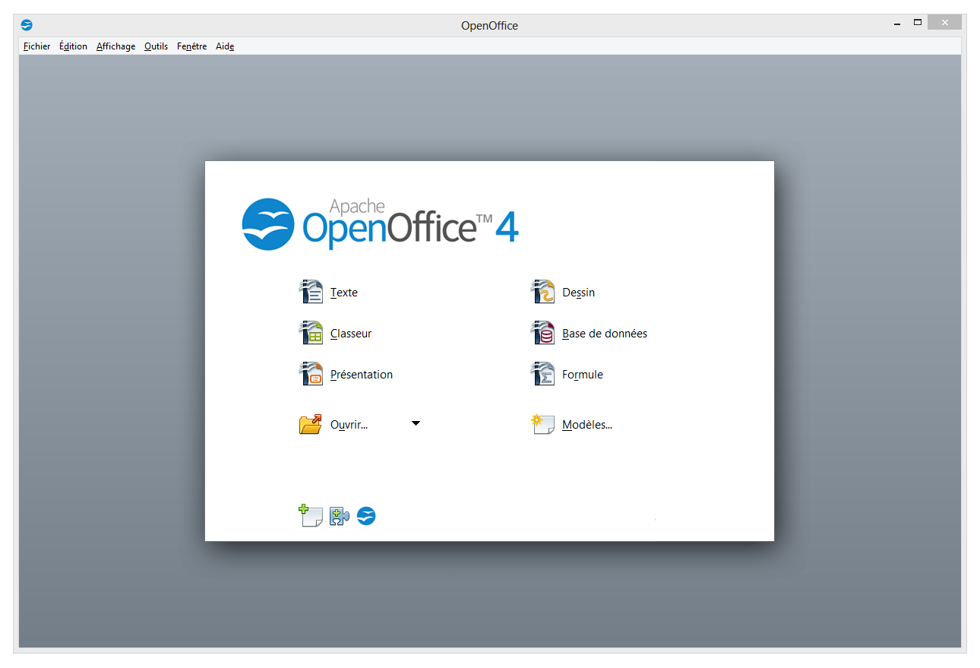
Task: Open the yellow Ouvrir folder icon
Action: (311, 423)
